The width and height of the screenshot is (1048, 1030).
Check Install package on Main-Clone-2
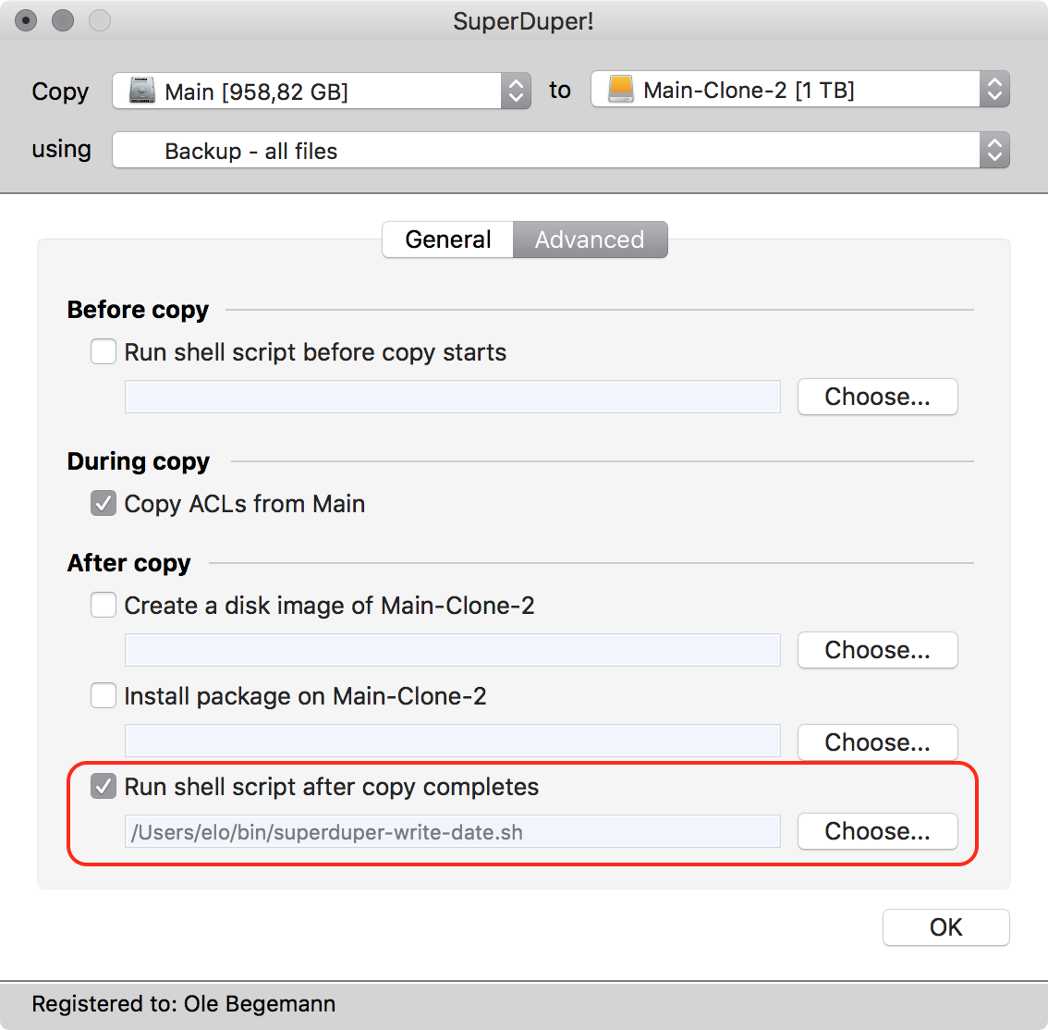coord(104,696)
